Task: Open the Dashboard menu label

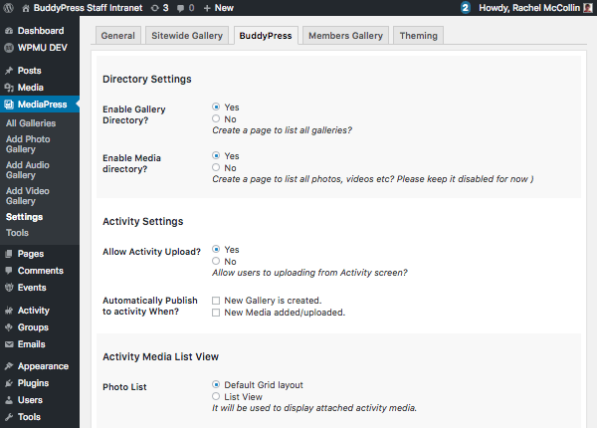Action: coord(41,31)
